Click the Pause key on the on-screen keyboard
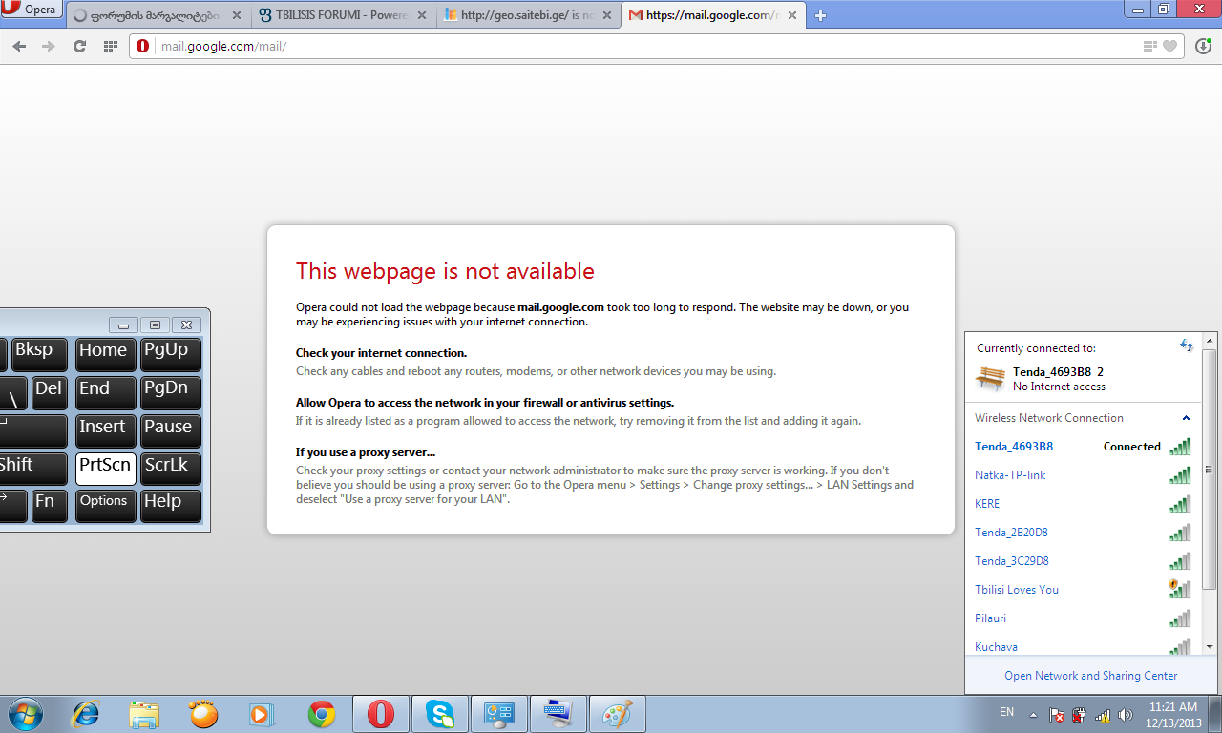 click(169, 430)
